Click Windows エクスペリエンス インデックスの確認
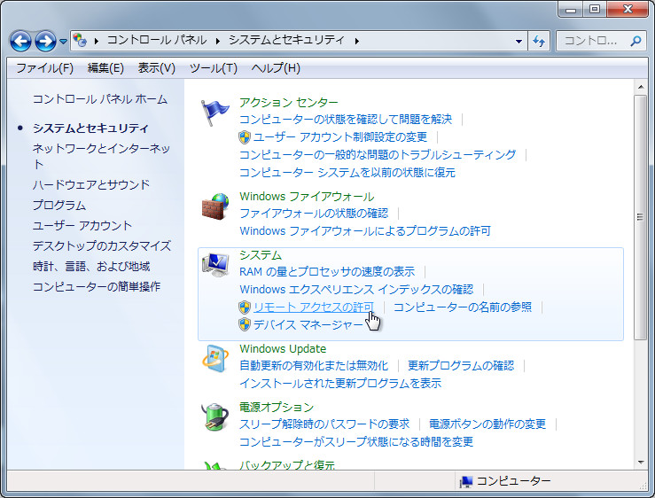Viewport: 655px width, 498px height. 356,290
